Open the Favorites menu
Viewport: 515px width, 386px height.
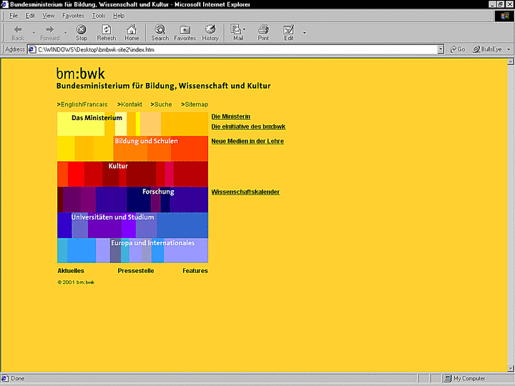(x=73, y=16)
